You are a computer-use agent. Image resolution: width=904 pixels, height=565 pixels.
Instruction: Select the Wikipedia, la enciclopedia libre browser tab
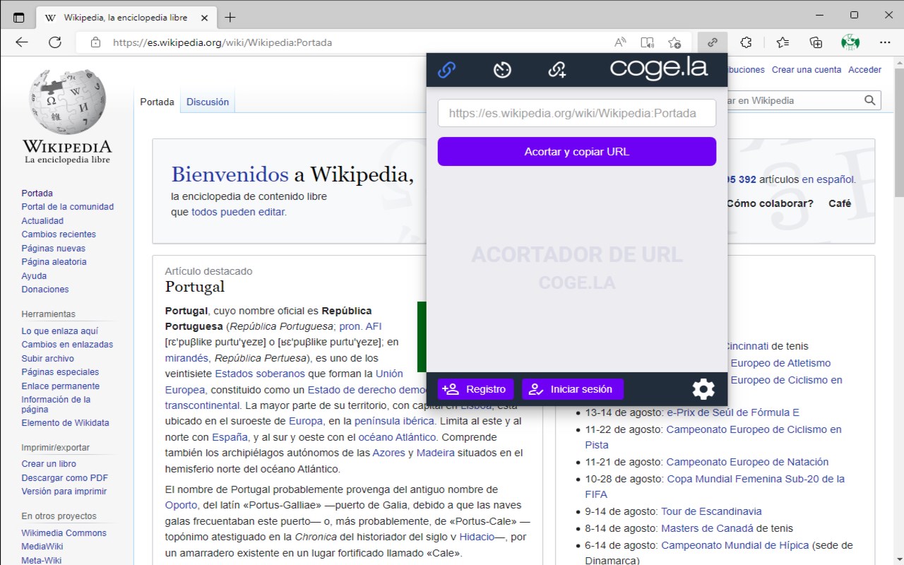(126, 17)
